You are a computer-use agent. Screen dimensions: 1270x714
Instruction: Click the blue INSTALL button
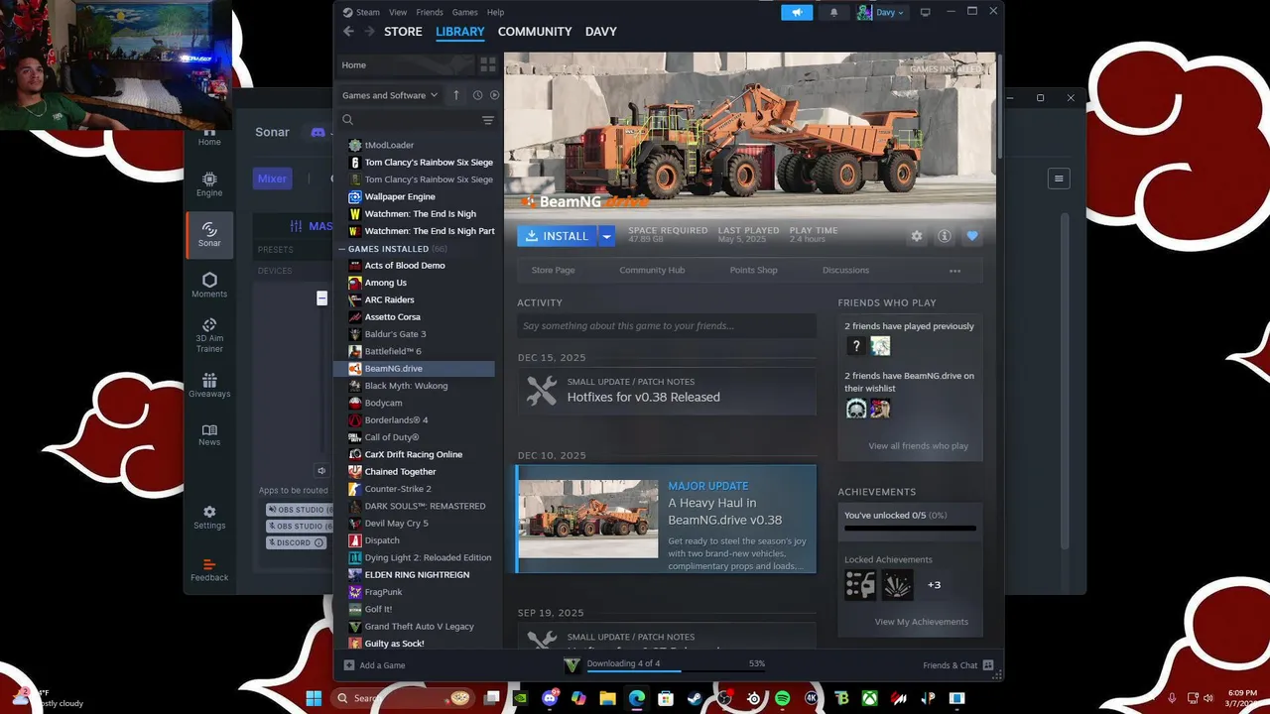pyautogui.click(x=558, y=236)
